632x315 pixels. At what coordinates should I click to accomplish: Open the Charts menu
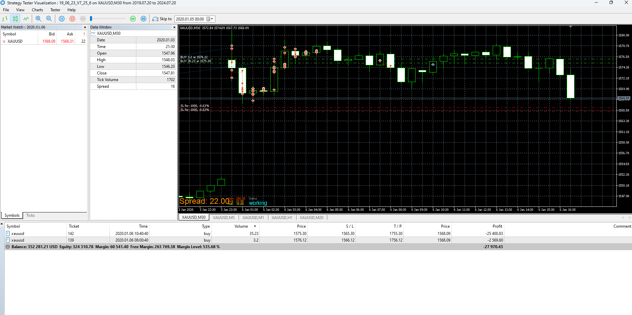[x=37, y=10]
